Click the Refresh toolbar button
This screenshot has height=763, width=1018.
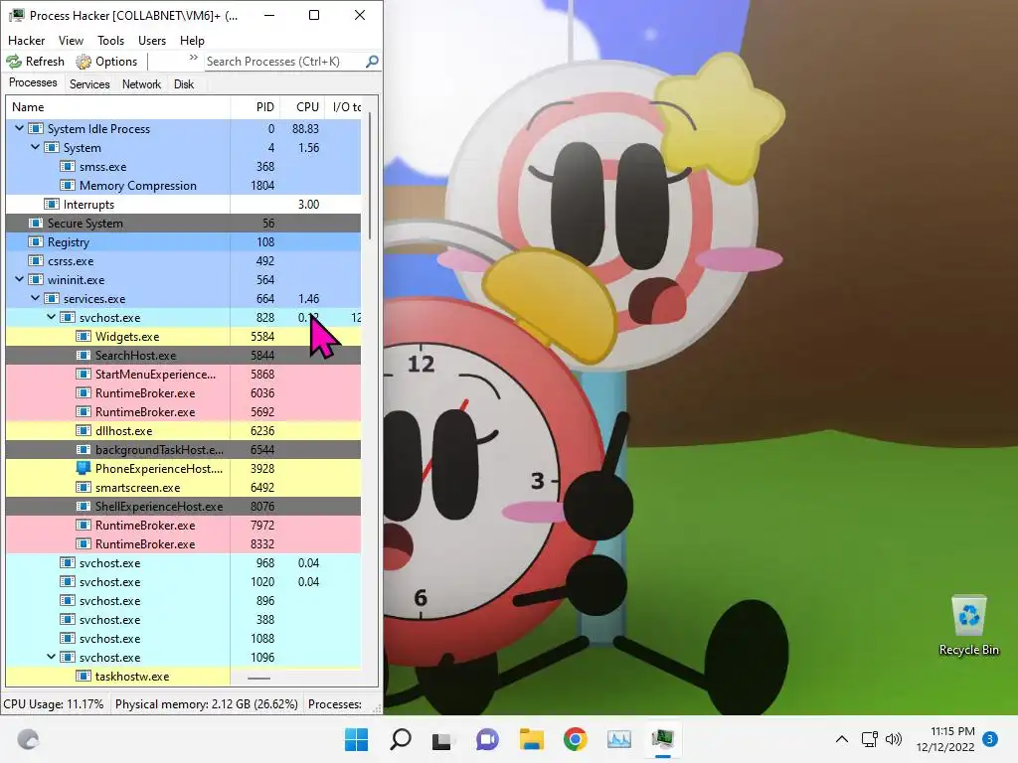(36, 62)
